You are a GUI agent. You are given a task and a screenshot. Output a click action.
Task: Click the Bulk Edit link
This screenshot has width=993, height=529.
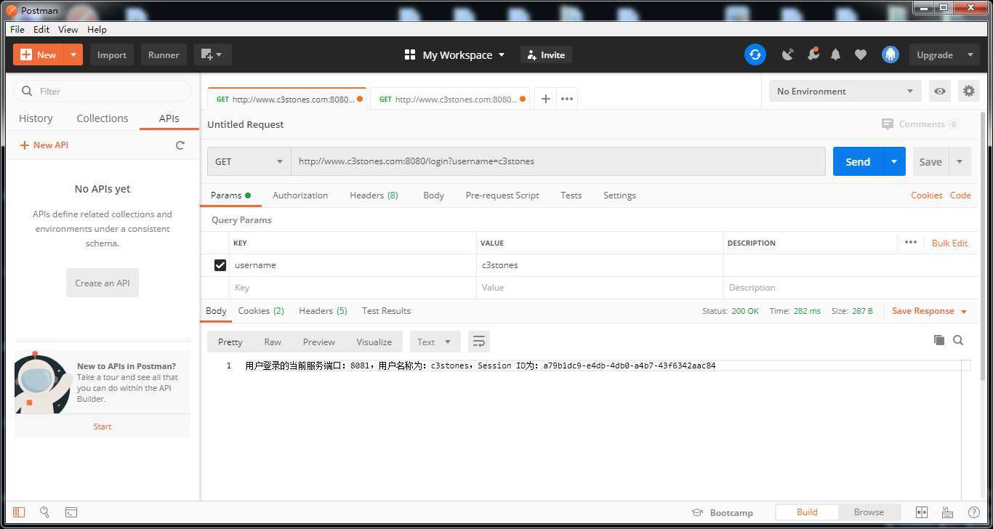949,243
